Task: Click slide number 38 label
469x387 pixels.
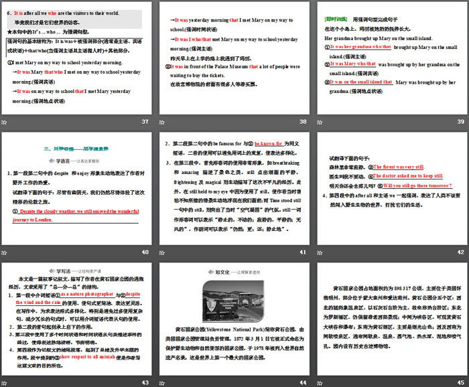Action: (303, 122)
